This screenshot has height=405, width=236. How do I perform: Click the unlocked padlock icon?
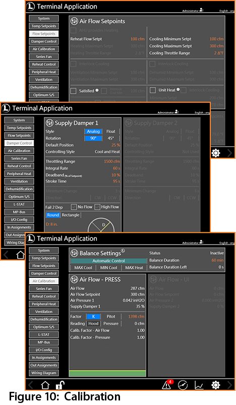(60, 385)
